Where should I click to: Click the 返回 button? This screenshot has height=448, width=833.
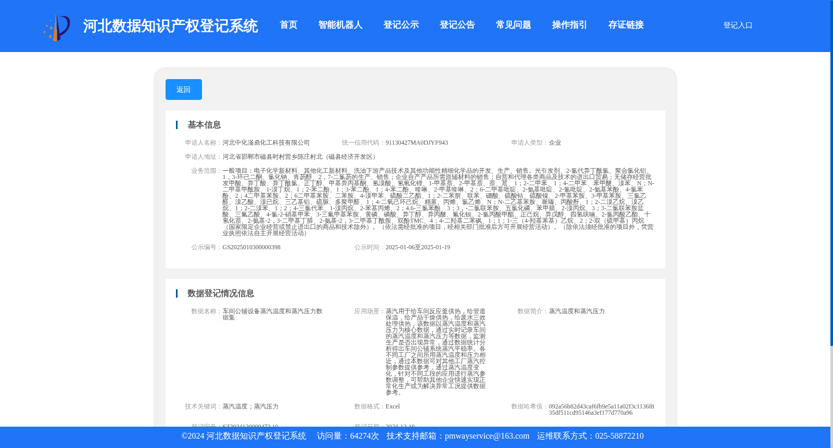[183, 89]
